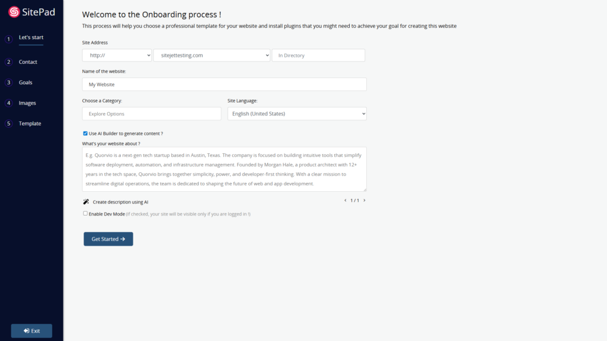Click Create description using AI link
The image size is (607, 341).
pos(120,202)
